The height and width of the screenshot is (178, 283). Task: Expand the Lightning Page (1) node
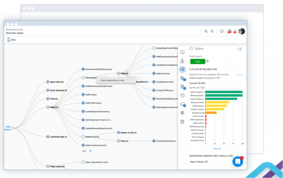pos(48,137)
